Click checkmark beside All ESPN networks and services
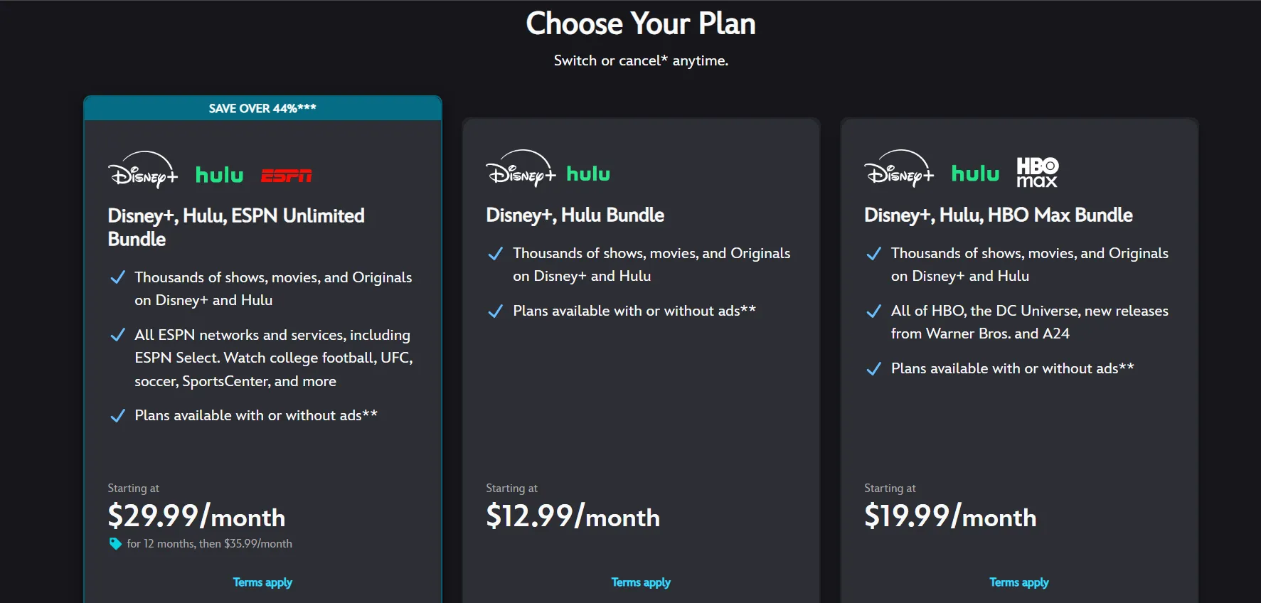This screenshot has height=603, width=1261. [118, 335]
